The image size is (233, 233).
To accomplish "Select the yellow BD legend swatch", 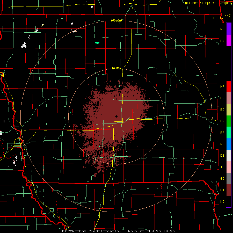I will coord(229,110).
